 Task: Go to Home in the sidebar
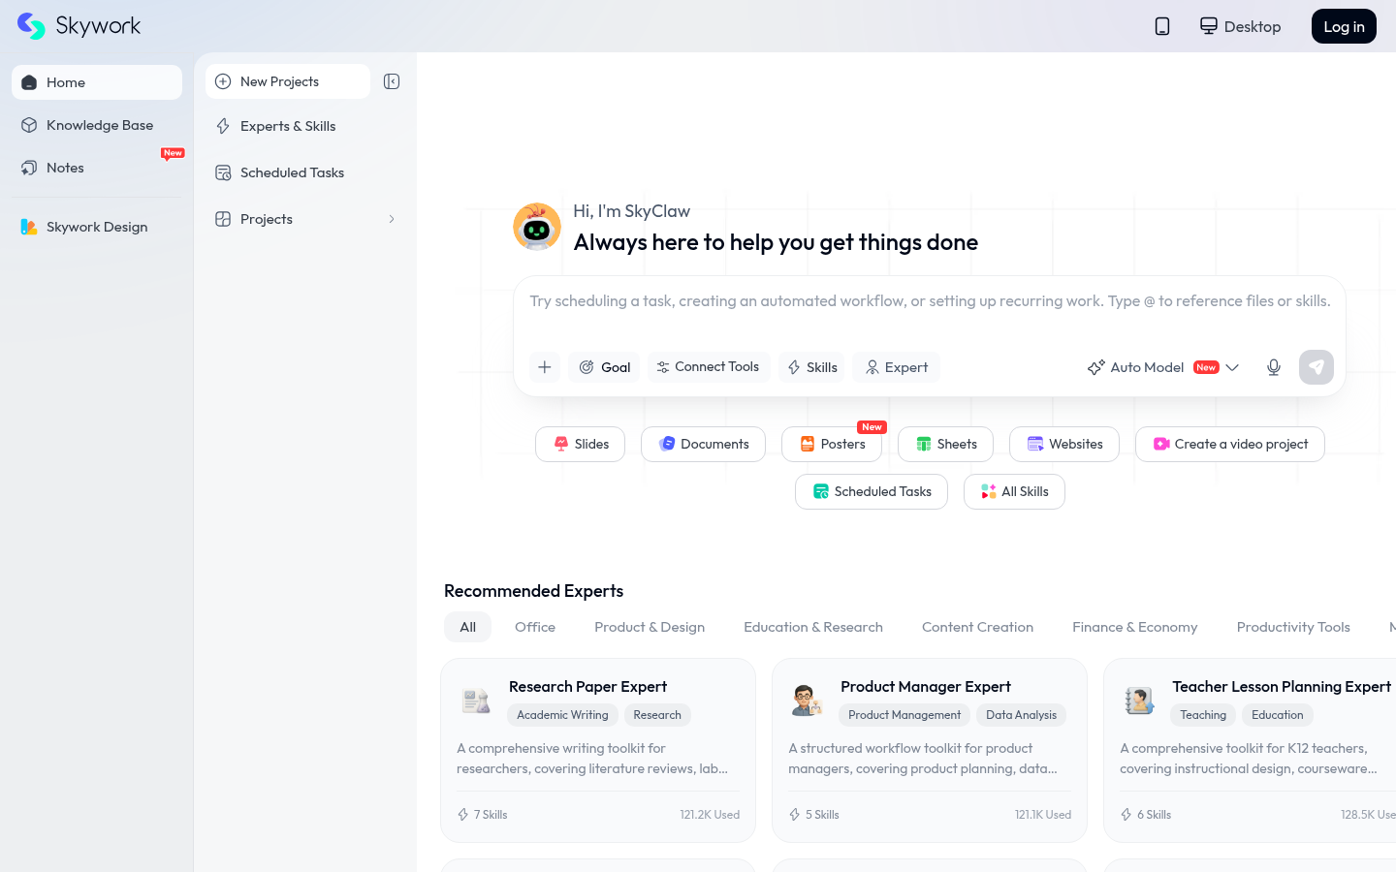point(97,82)
